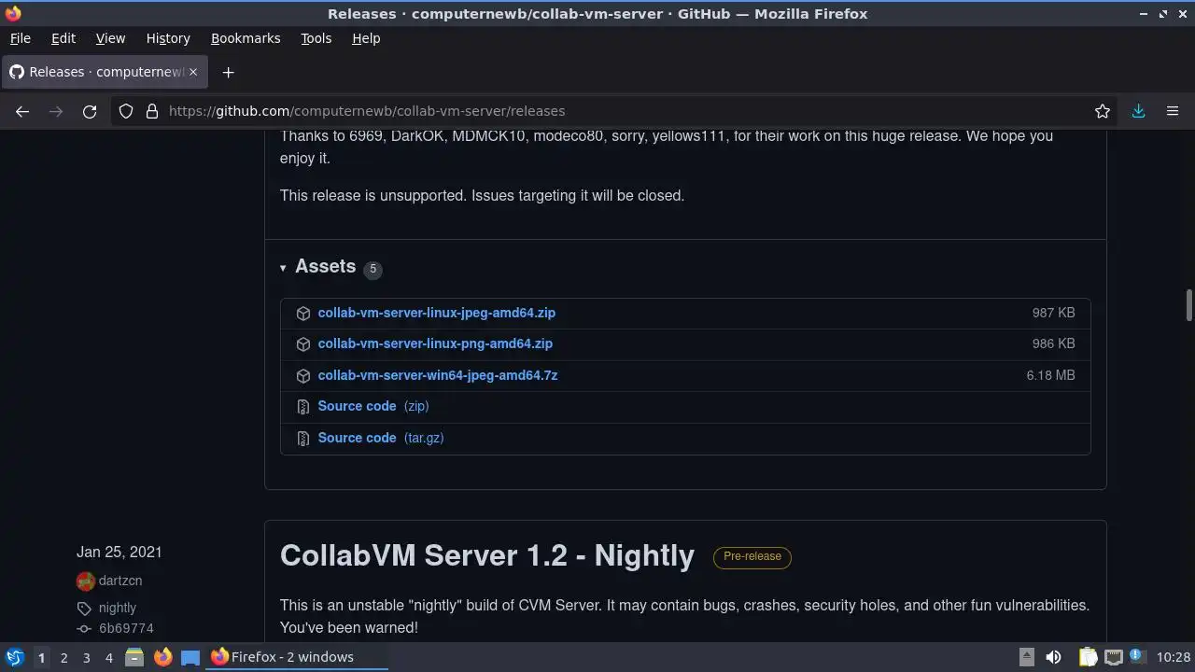This screenshot has width=1195, height=672.
Task: Open the Tools menu
Action: click(316, 38)
